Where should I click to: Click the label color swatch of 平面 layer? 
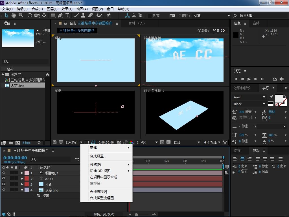[x=27, y=185]
